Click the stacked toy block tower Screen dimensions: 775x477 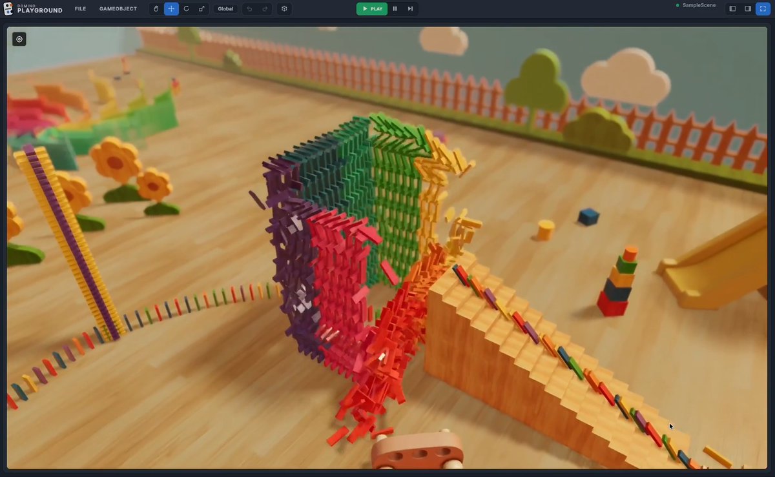pos(617,282)
